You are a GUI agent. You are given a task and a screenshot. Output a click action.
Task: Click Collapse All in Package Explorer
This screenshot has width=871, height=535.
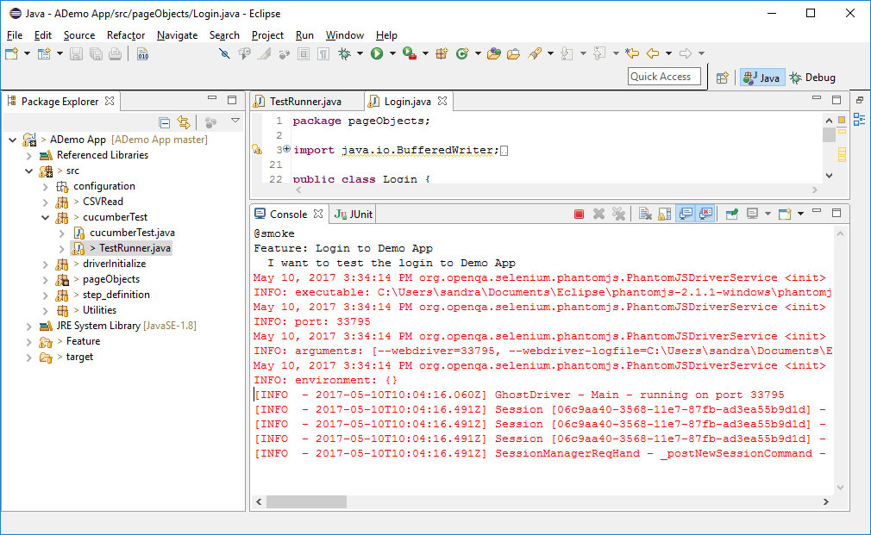(164, 122)
